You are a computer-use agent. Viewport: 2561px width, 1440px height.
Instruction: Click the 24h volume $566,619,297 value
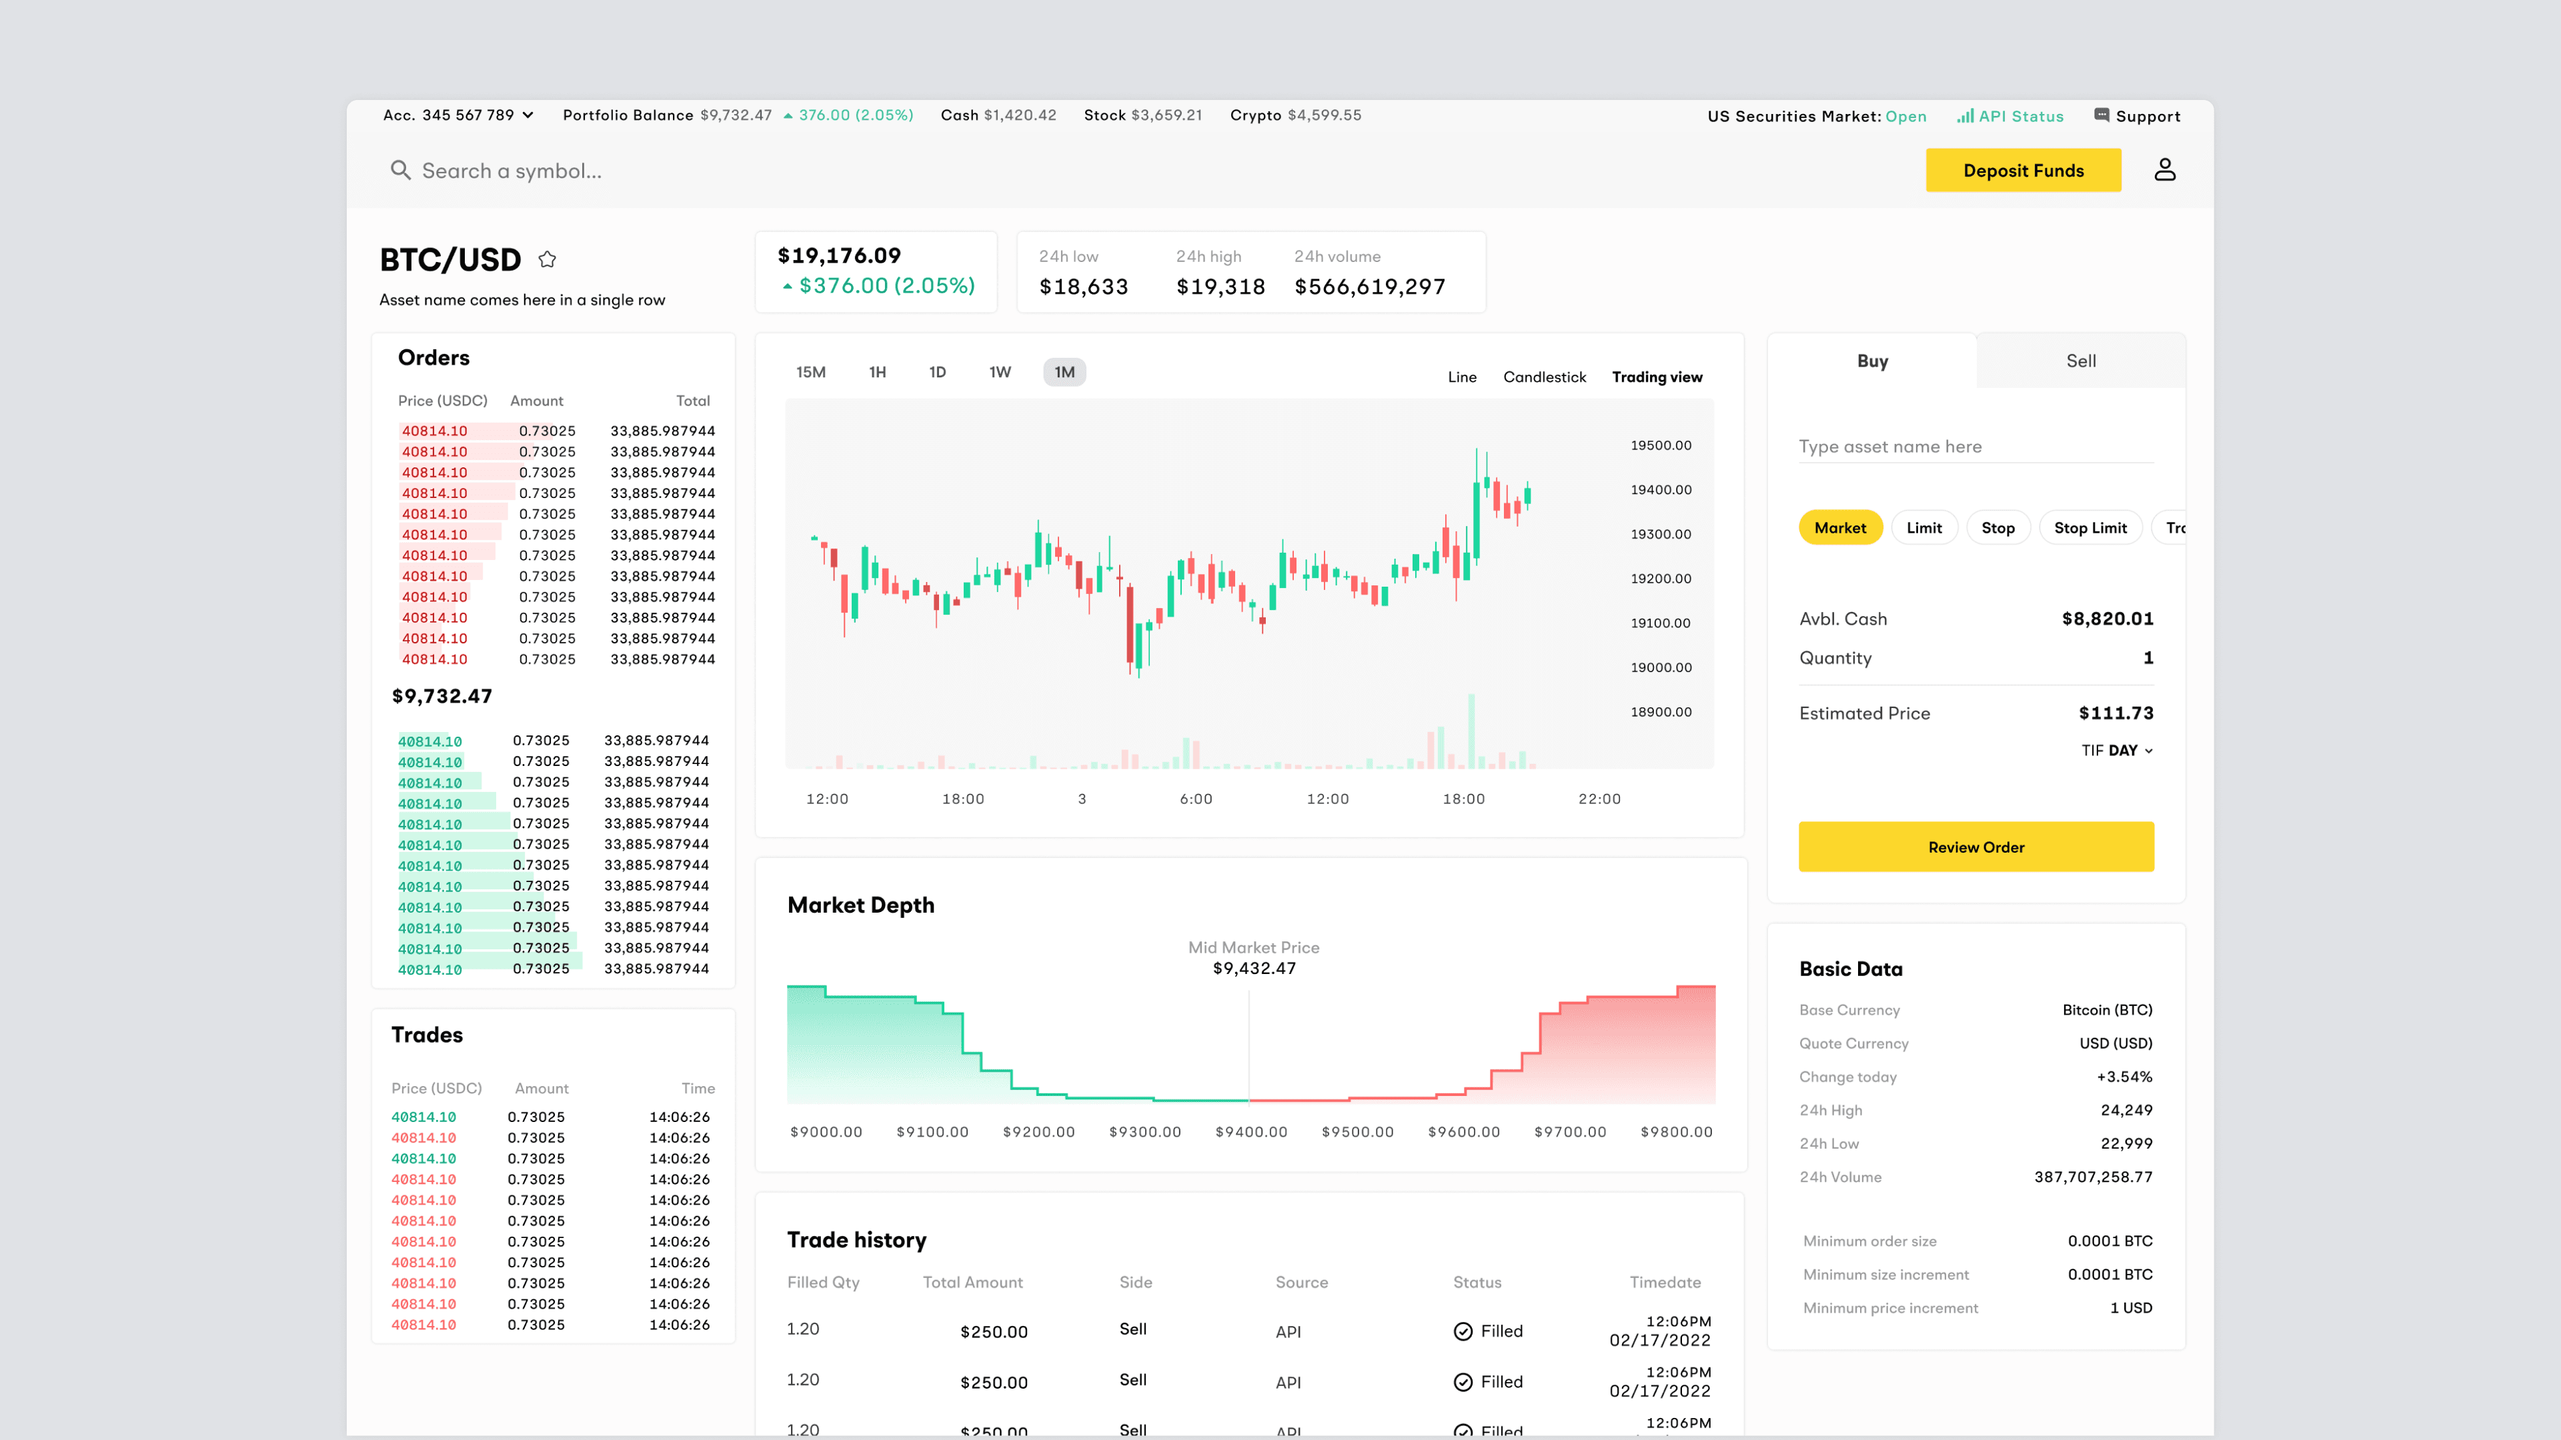[1369, 287]
